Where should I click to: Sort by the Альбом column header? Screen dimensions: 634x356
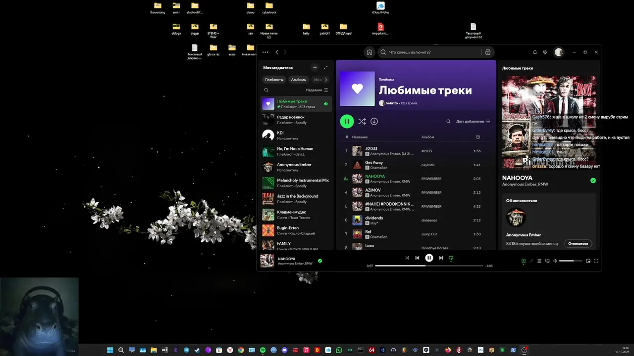[x=427, y=137]
